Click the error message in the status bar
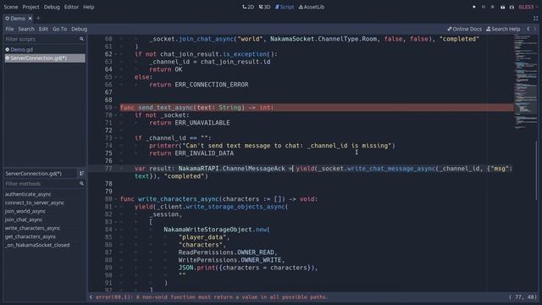The height and width of the screenshot is (305, 542). click(x=212, y=297)
